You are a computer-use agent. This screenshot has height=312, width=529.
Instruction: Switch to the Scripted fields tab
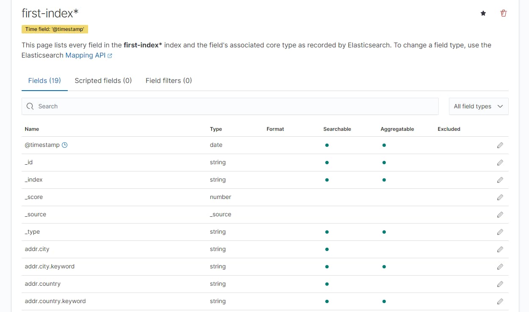click(x=103, y=80)
